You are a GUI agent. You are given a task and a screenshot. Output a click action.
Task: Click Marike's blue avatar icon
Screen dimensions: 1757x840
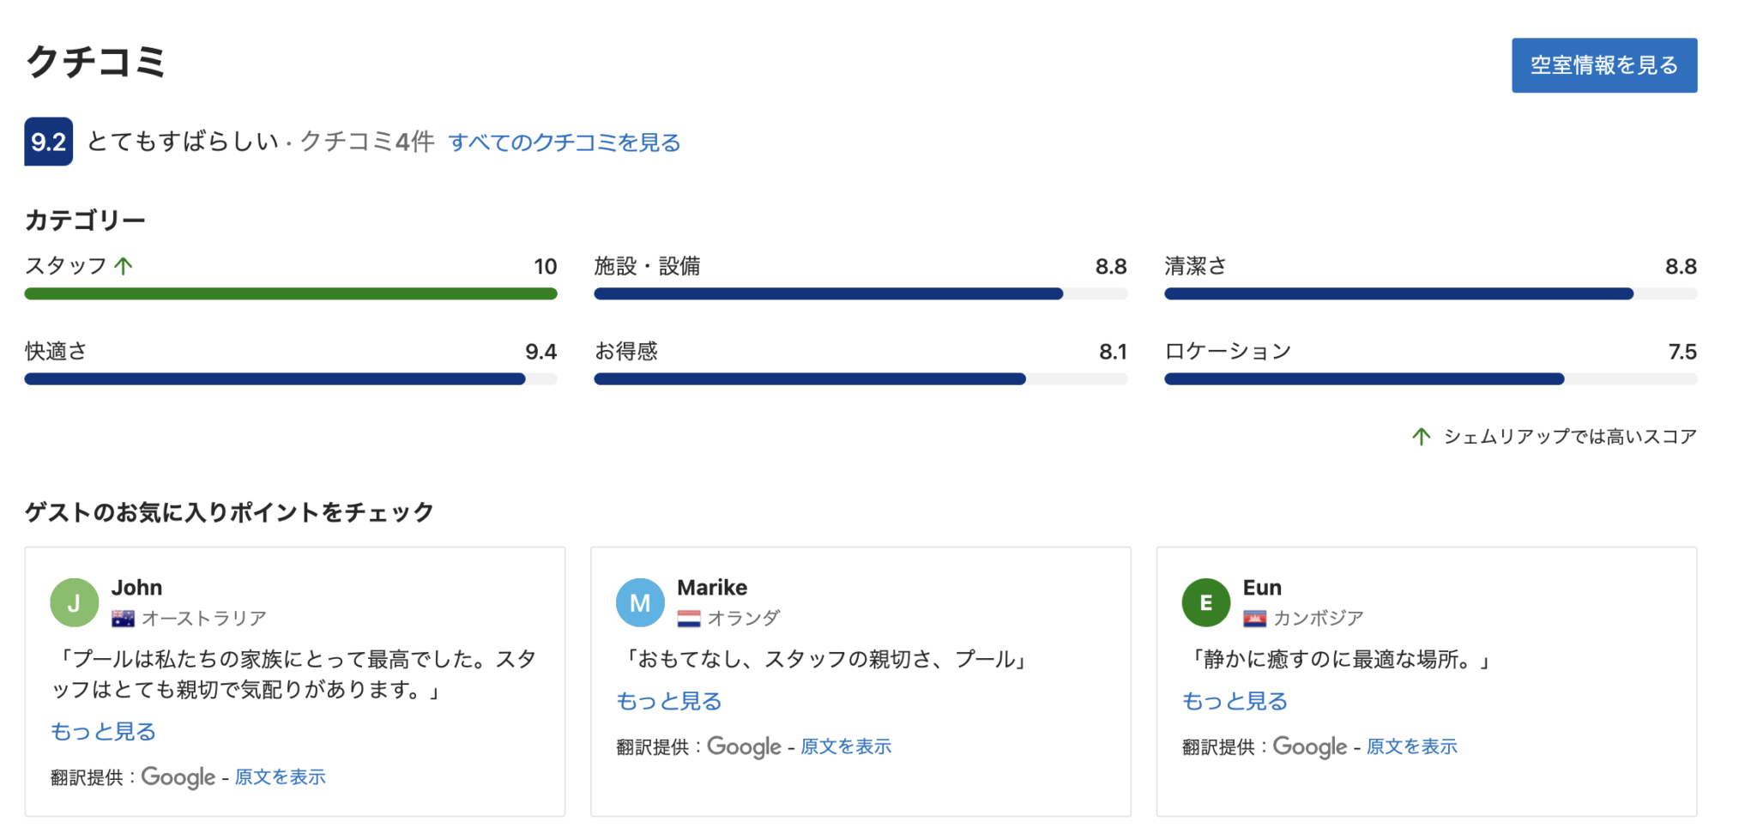tap(640, 602)
